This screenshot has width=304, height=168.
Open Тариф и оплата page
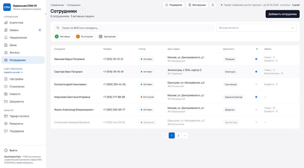coord(23,116)
